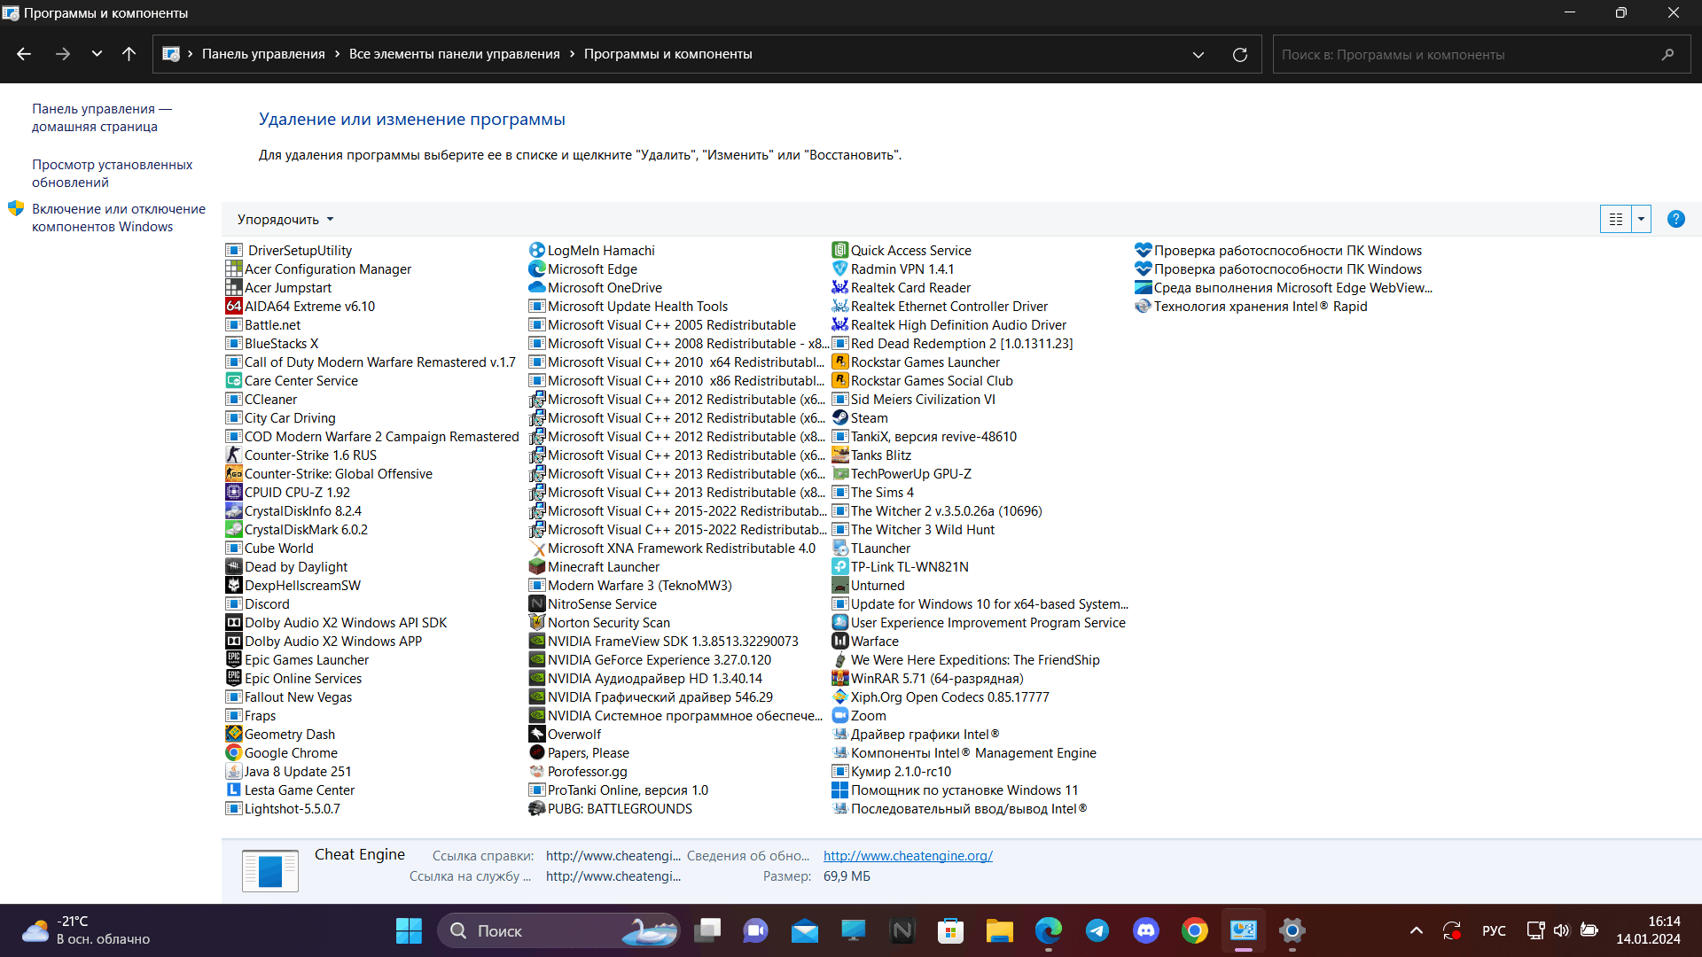Select the Counter-Strike: Global Offensive icon

[234, 474]
